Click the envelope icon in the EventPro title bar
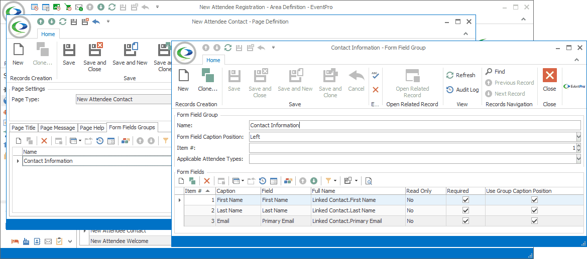Viewport: 587px width, 259px height. pos(79,7)
